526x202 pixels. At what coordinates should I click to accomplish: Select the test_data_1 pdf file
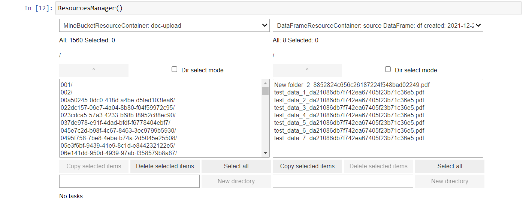tap(378, 93)
